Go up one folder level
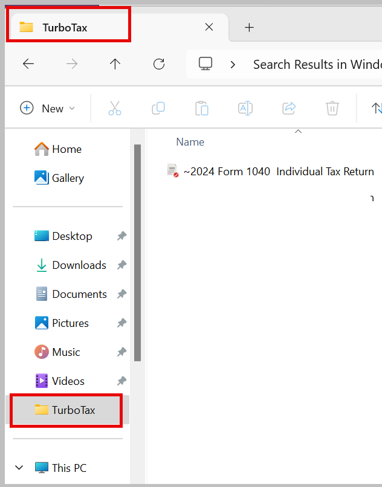 pos(115,64)
